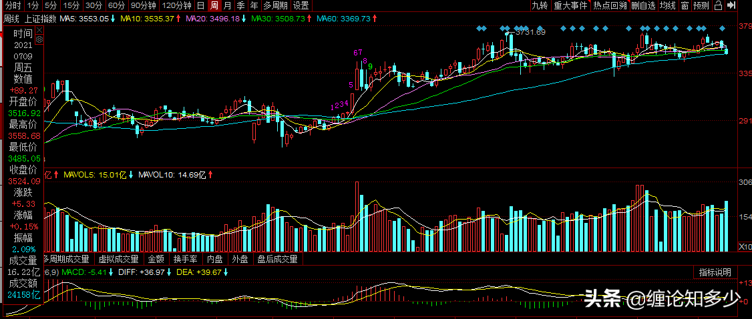
Task: Switch to 换手率 turnover tab
Action: (185, 259)
